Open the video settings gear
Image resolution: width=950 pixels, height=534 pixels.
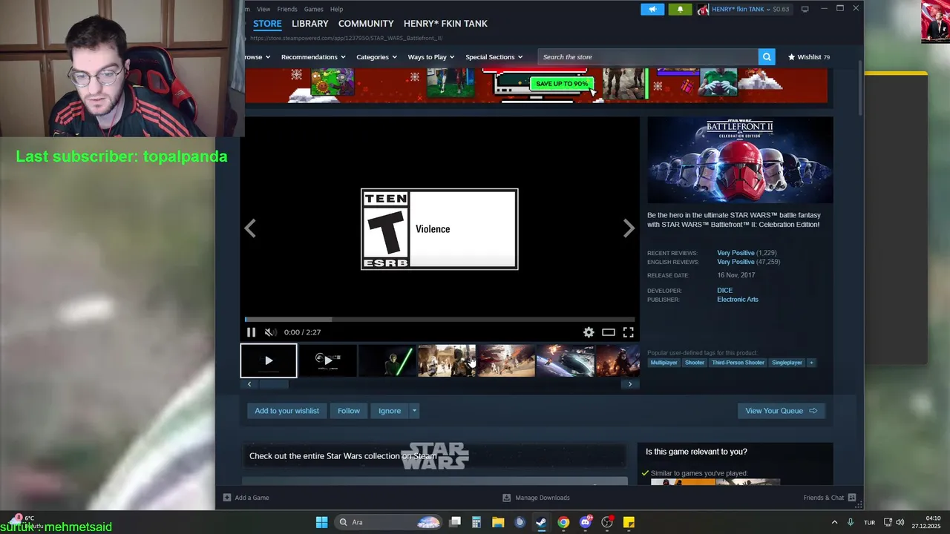(x=589, y=332)
